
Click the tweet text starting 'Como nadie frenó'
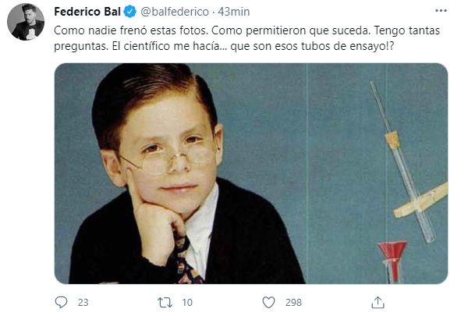tap(247, 38)
